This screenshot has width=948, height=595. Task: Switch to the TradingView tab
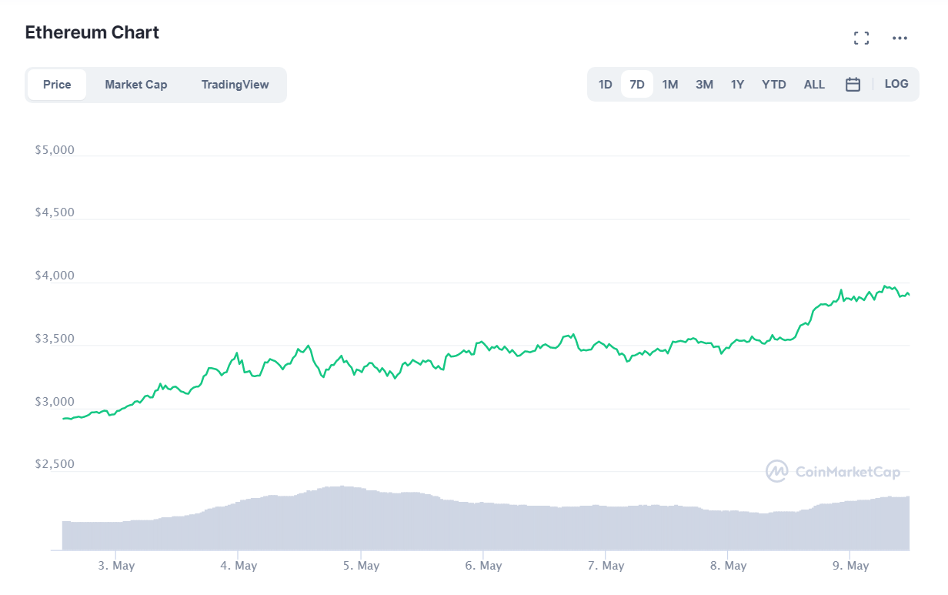(235, 85)
